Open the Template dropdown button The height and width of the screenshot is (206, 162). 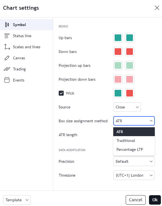17,200
